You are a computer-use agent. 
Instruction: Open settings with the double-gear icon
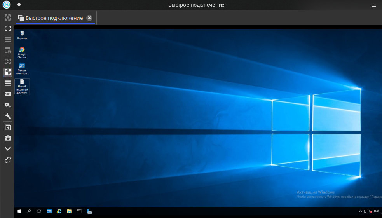(8, 105)
